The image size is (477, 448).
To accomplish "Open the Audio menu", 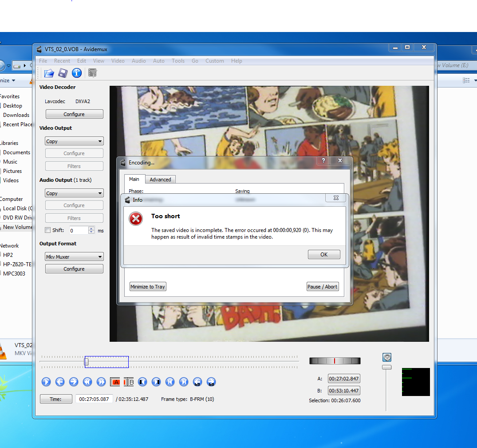I will tap(139, 61).
